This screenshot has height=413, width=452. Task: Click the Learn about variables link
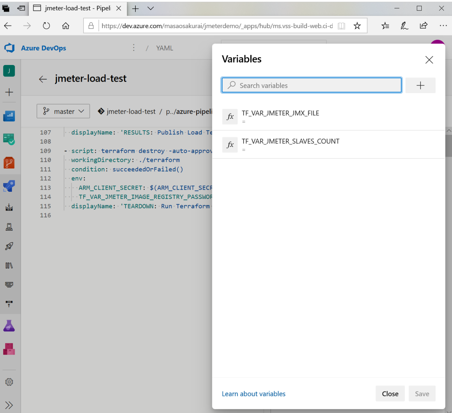click(x=253, y=394)
